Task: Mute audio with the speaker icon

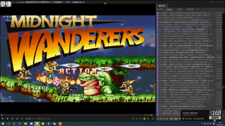Action: pyautogui.click(x=145, y=115)
